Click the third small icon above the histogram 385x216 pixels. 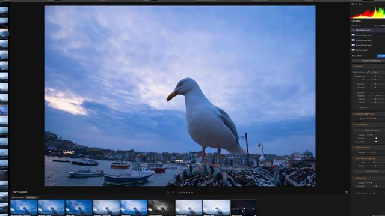pos(360,4)
